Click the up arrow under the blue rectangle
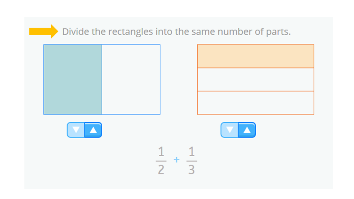354x199 pixels. tap(93, 130)
